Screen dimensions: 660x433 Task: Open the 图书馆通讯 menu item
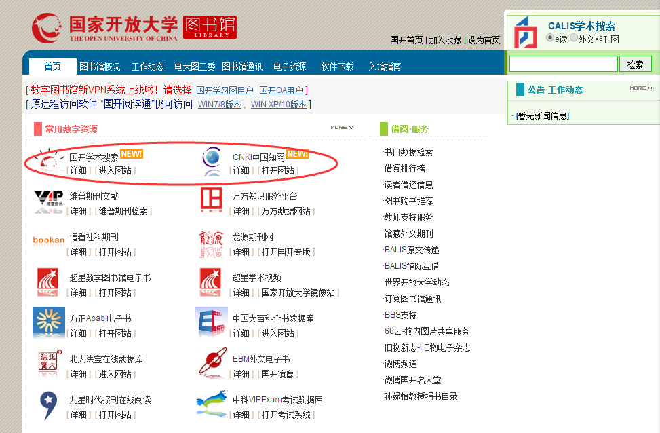pos(242,67)
